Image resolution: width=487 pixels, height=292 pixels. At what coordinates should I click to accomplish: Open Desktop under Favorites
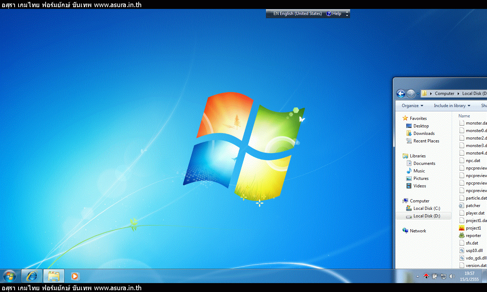pos(421,126)
